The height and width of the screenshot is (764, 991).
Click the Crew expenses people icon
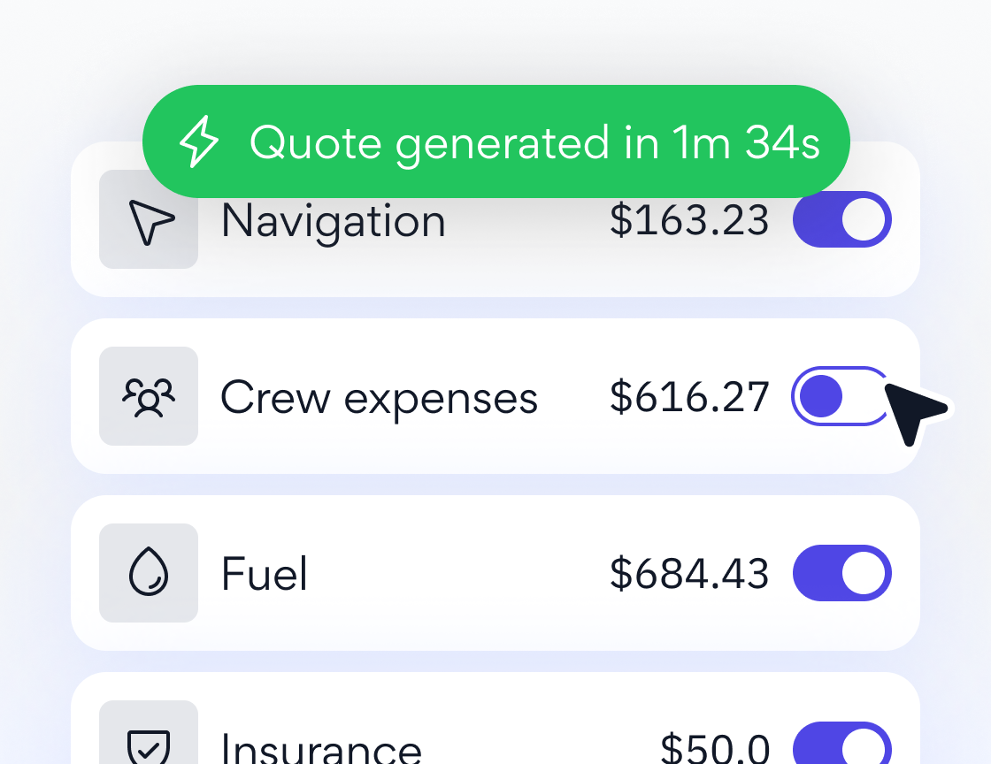tap(149, 396)
